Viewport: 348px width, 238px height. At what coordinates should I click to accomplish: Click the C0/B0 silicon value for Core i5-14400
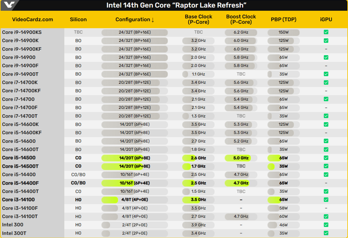[78, 175]
